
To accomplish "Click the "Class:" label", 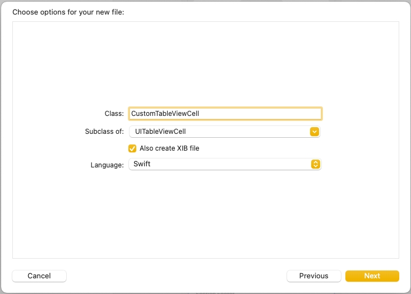I will tap(114, 114).
